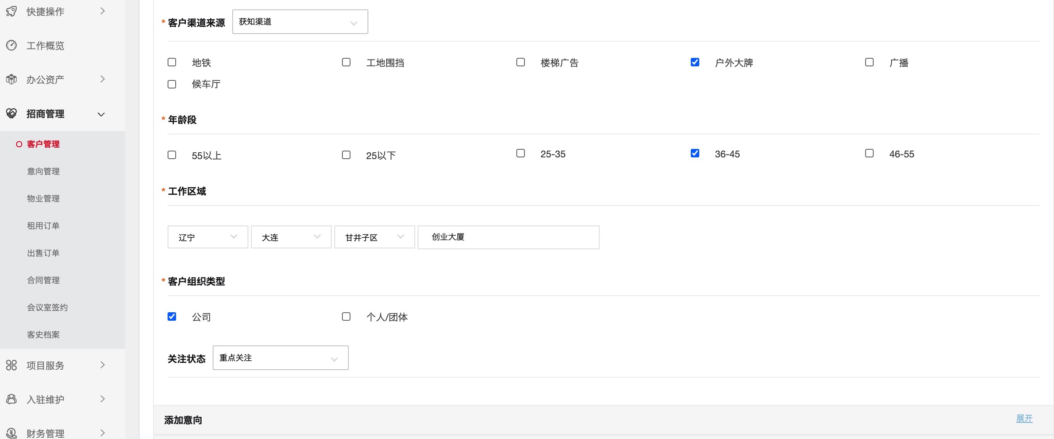This screenshot has width=1054, height=439.
Task: Click the 展开 link in 添加意向
Action: [1024, 419]
